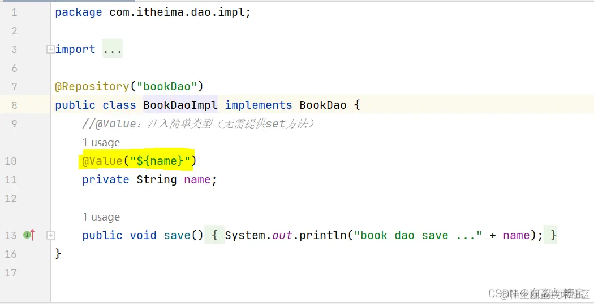Click the closing brace on line 16
The height and width of the screenshot is (304, 594).
tap(58, 253)
